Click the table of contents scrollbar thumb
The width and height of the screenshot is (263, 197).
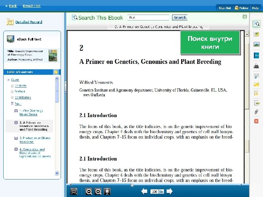57,92
